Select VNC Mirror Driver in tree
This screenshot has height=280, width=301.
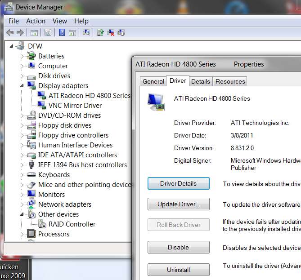point(75,106)
